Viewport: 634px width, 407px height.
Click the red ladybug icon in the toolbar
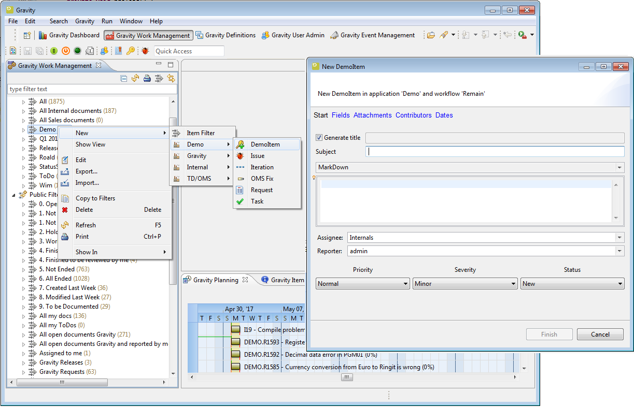(x=145, y=51)
